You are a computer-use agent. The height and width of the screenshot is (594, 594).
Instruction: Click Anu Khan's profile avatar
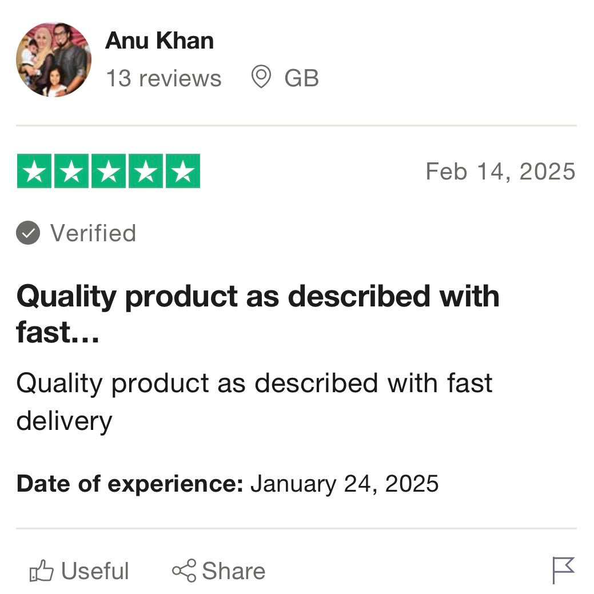click(x=53, y=59)
